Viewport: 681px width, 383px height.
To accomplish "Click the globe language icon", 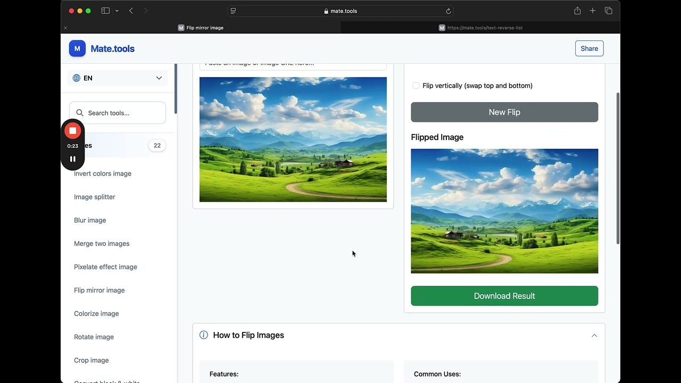I will pos(77,78).
